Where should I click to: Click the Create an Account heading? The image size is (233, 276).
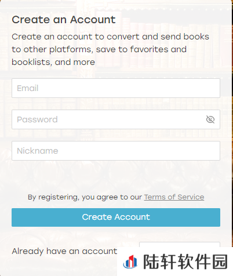64,20
